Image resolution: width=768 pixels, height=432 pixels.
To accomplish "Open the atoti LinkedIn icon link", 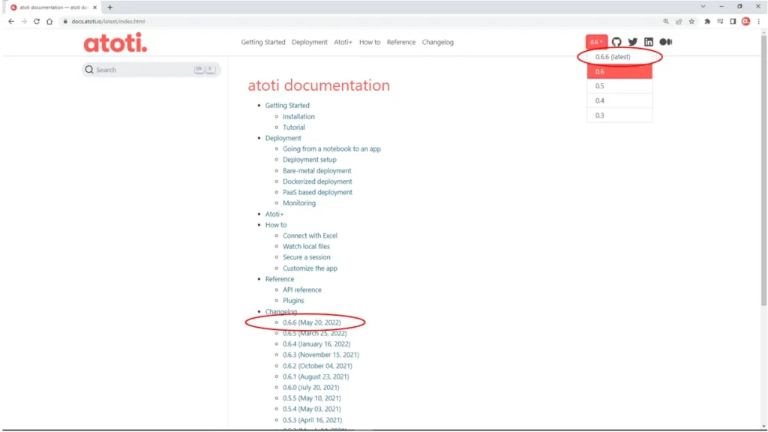I will 649,42.
